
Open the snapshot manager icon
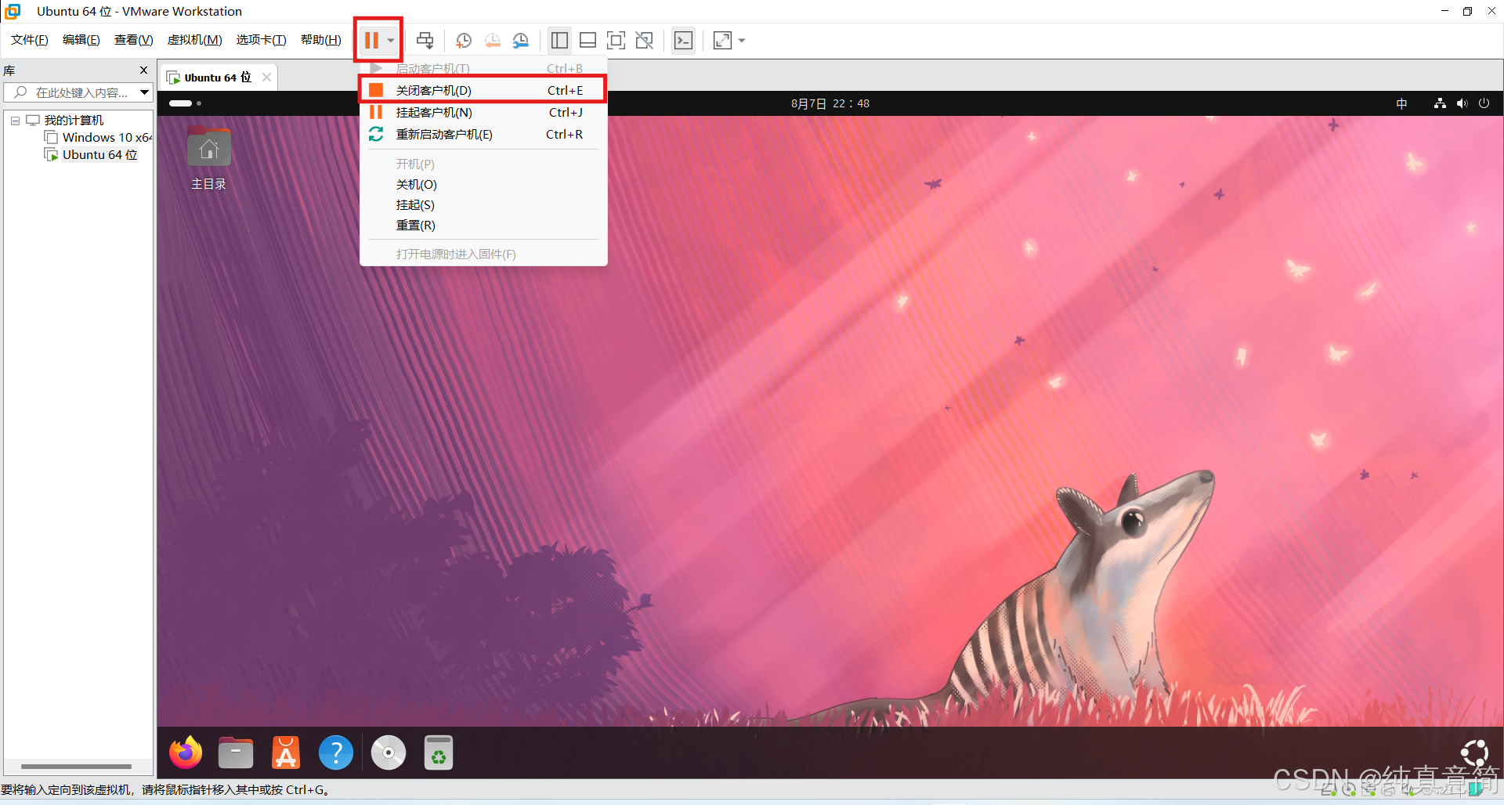(521, 40)
